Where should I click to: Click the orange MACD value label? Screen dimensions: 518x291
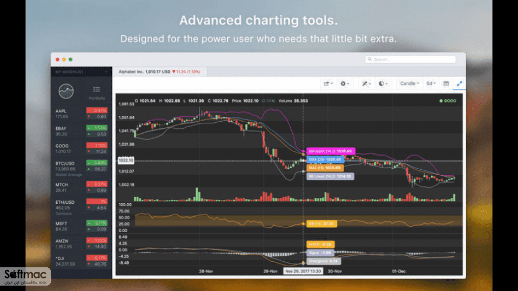tap(320, 244)
